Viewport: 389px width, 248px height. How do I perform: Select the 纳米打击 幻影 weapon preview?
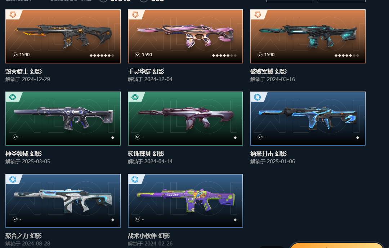pyautogui.click(x=308, y=119)
